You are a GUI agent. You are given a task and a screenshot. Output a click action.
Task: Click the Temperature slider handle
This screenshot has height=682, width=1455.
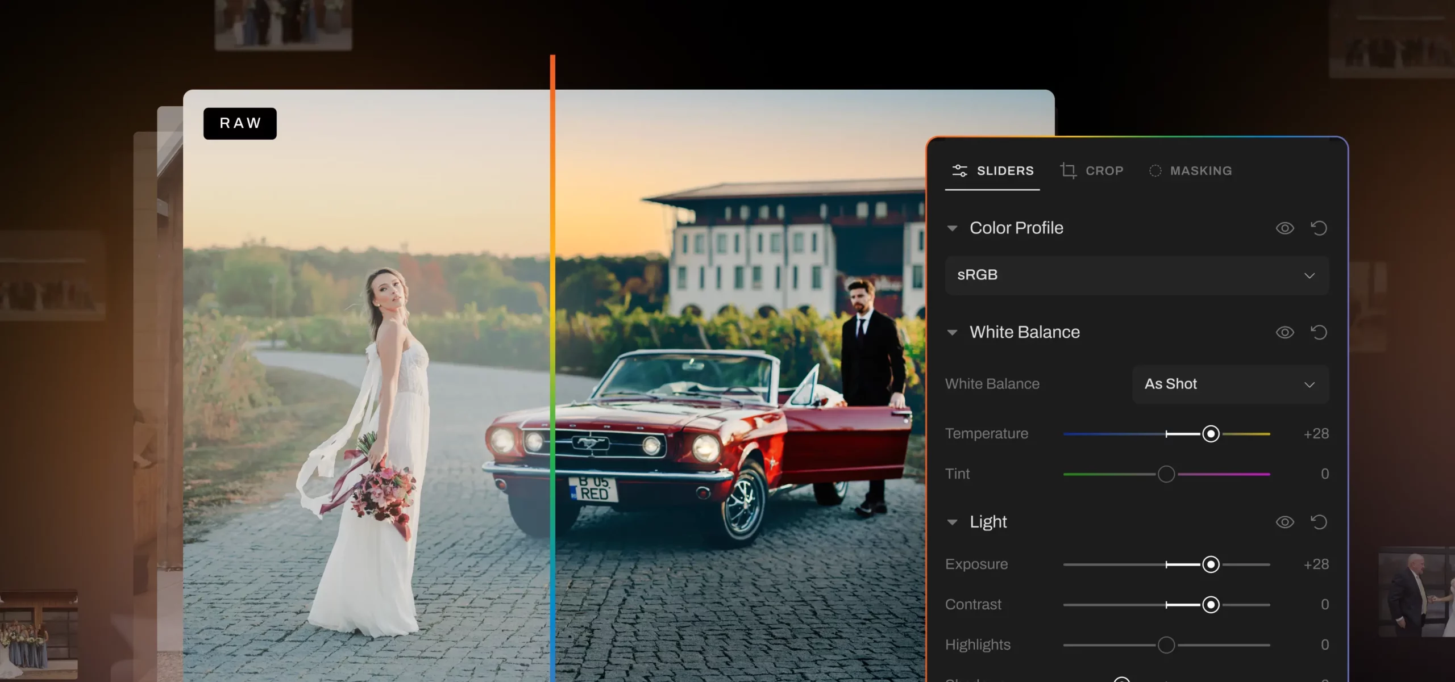(1211, 434)
